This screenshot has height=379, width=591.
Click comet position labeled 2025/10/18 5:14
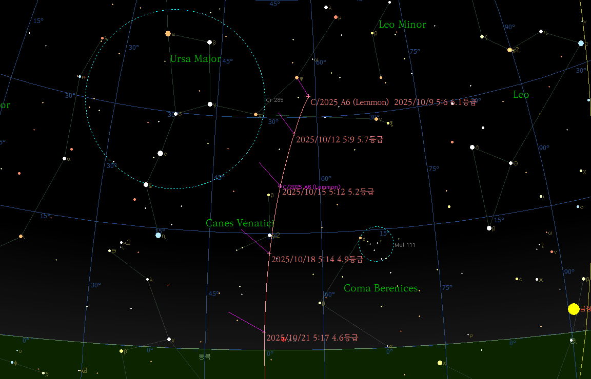coord(269,253)
